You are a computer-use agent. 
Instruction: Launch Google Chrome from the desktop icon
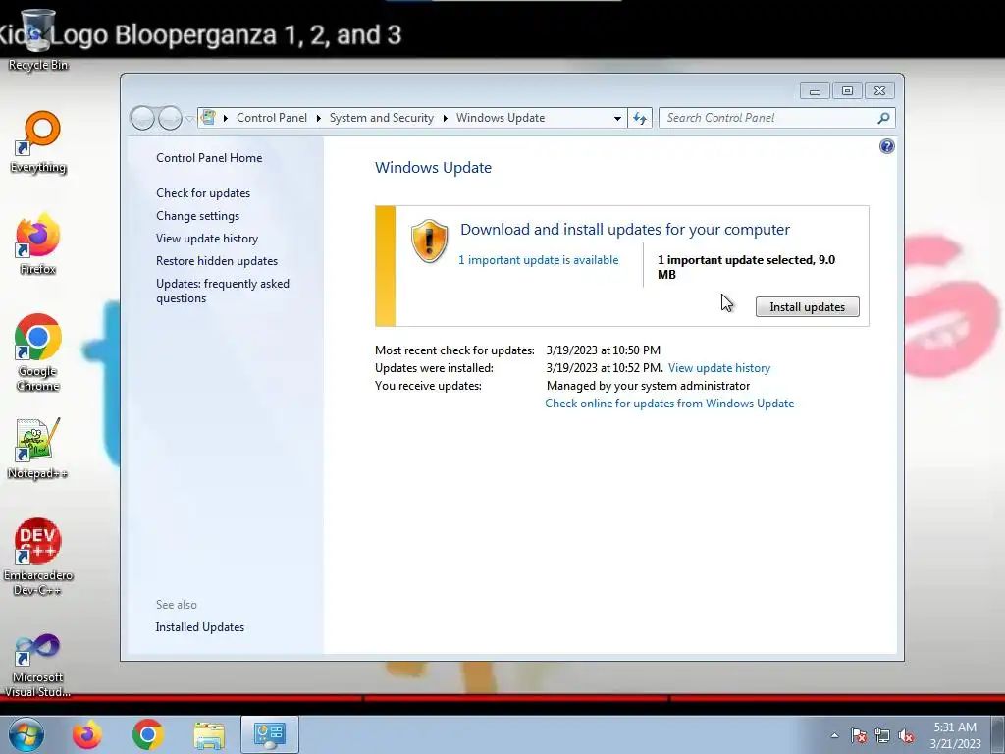tap(38, 351)
